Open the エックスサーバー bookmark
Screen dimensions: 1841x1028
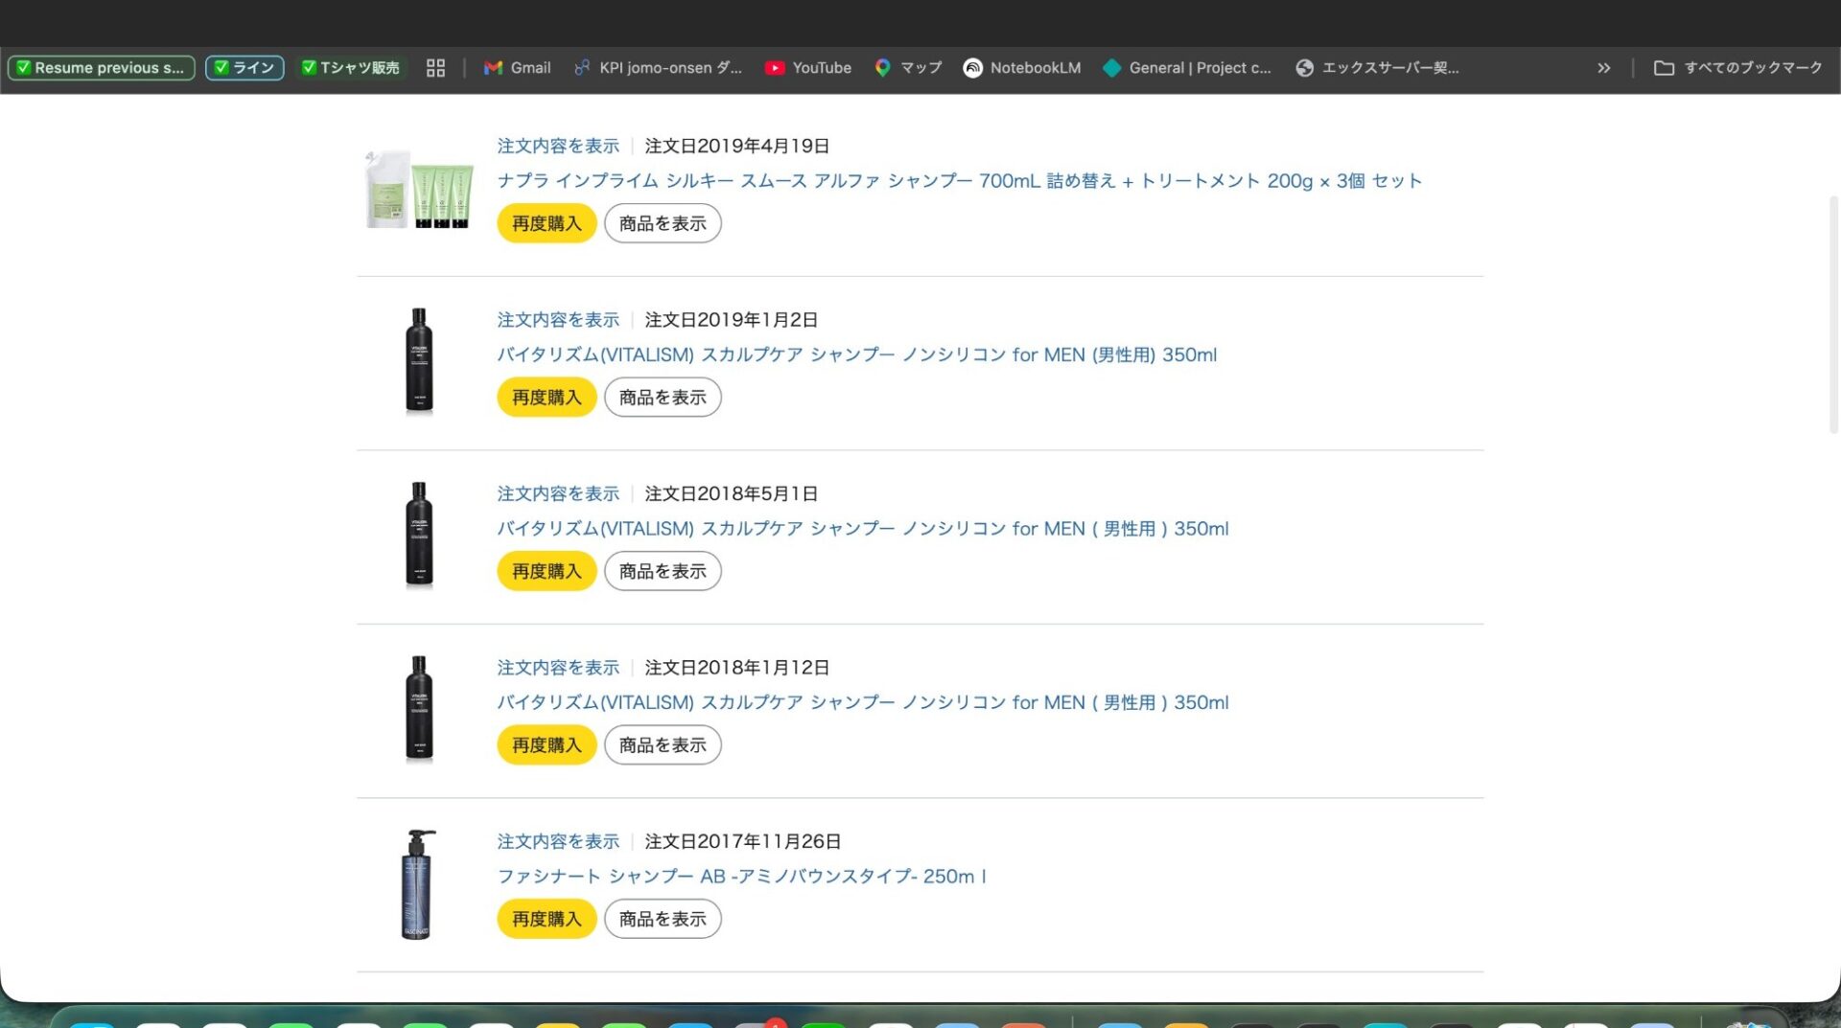click(x=1377, y=68)
